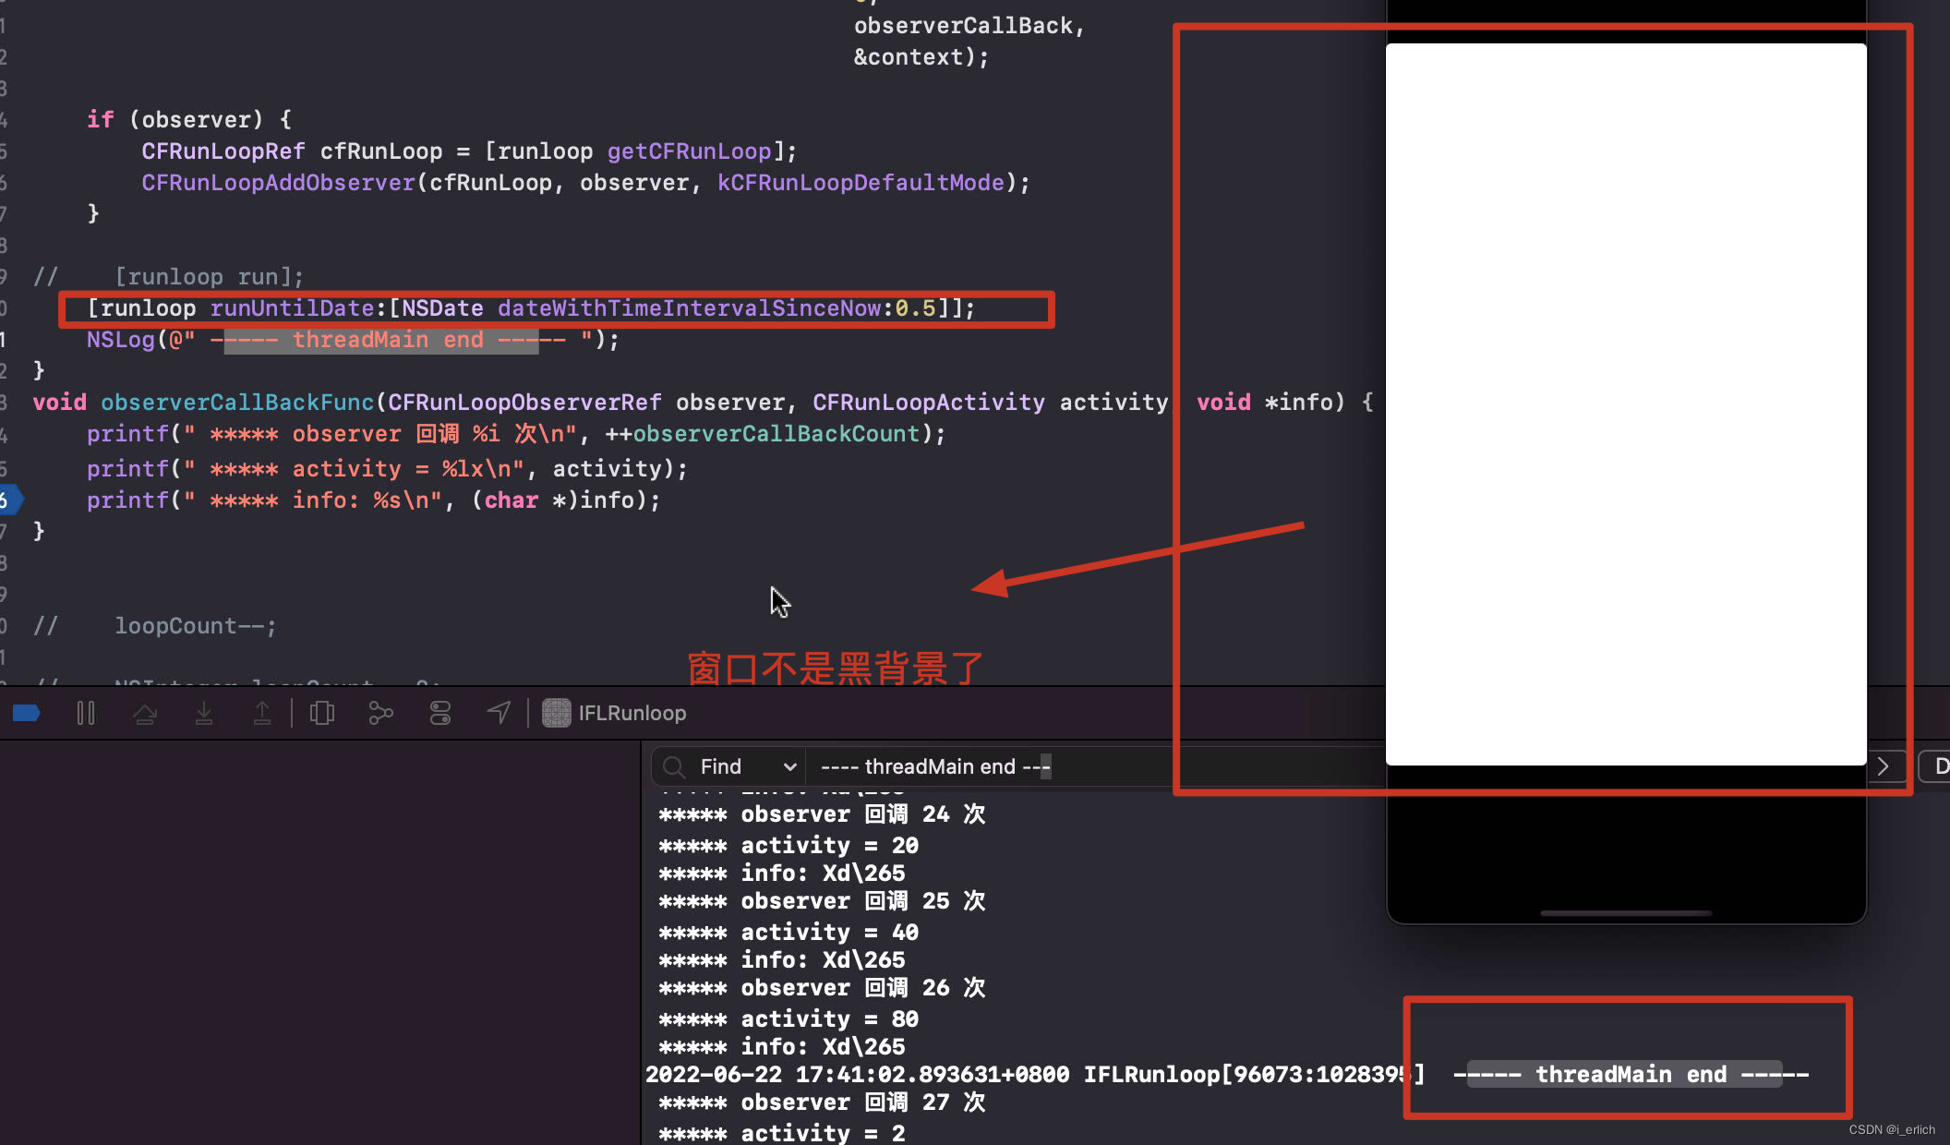Click the Step Into debug icon

[204, 713]
